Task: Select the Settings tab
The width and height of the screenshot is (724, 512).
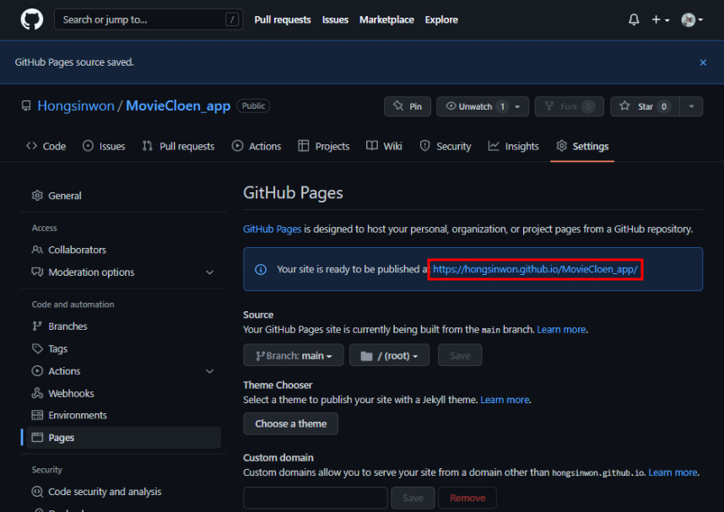Action: point(582,147)
